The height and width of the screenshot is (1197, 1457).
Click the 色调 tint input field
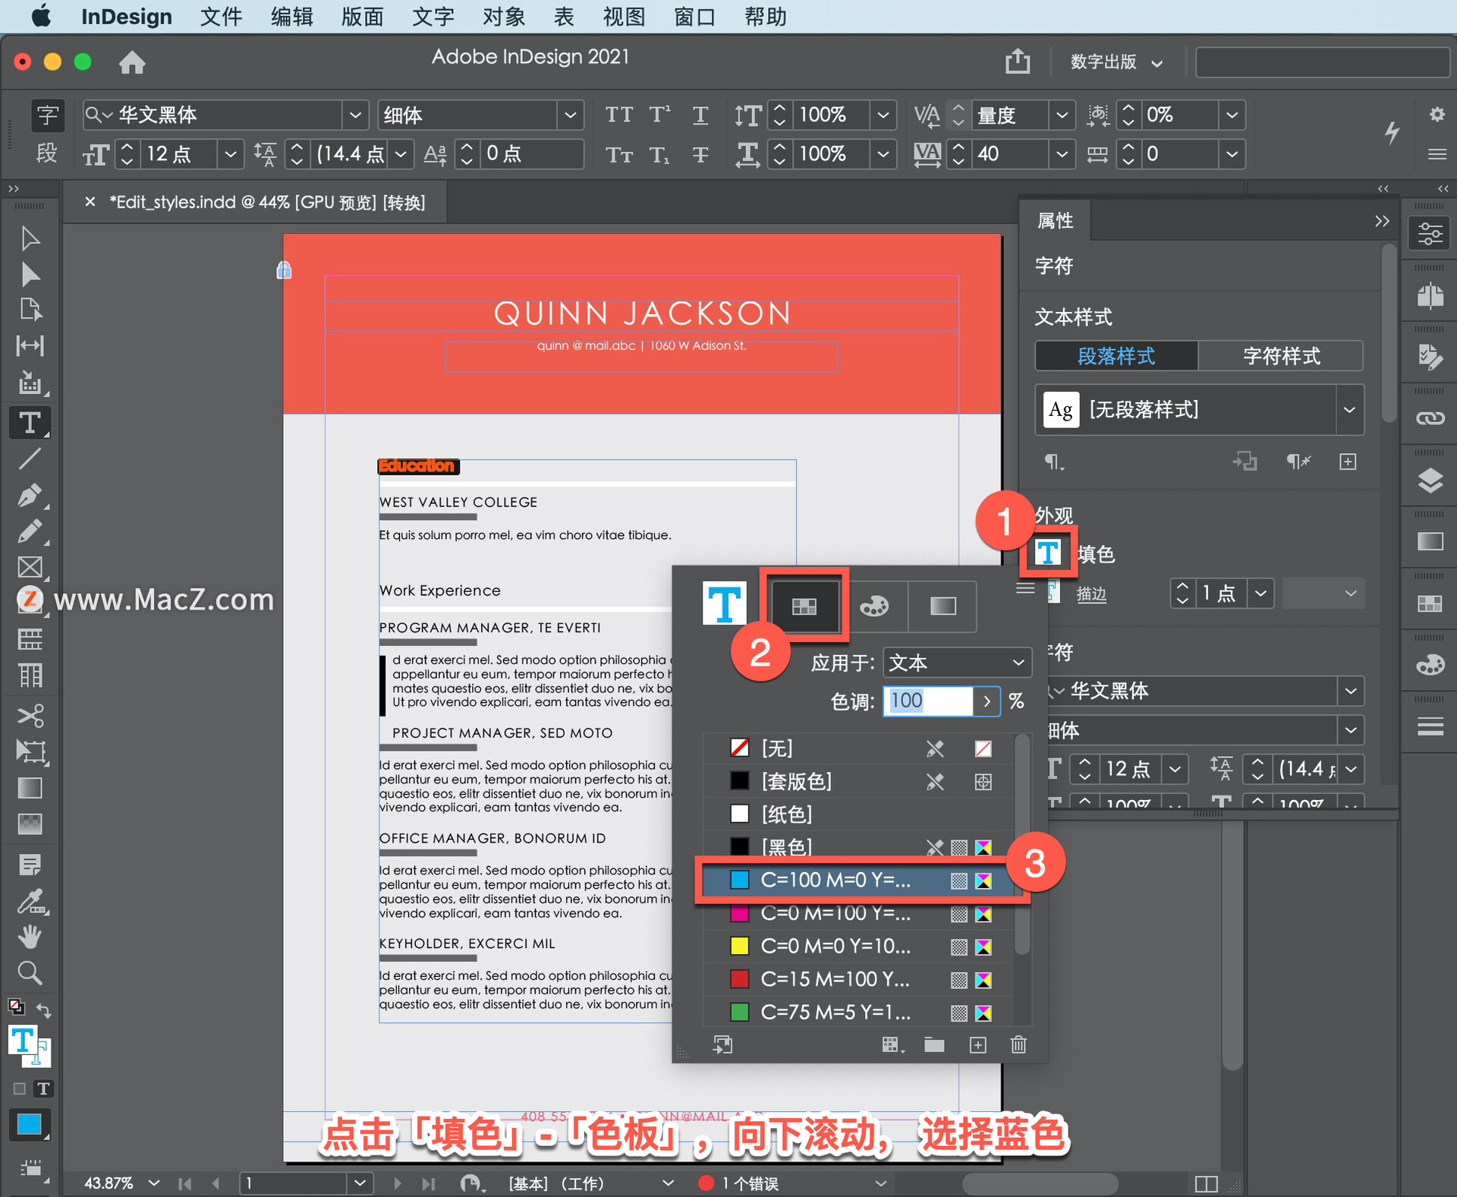pos(927,701)
